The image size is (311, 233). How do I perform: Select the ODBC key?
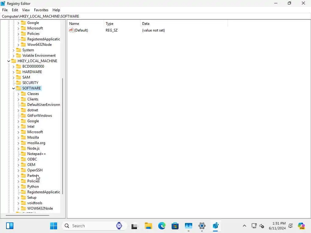[x=32, y=159]
